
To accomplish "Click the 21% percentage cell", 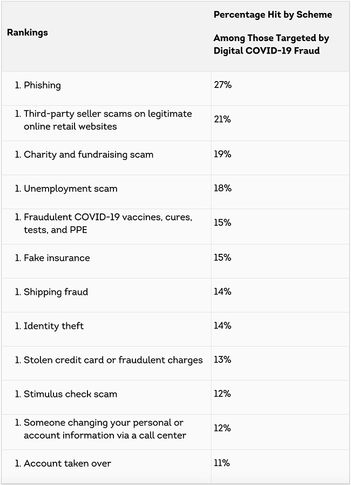I will tap(222, 119).
